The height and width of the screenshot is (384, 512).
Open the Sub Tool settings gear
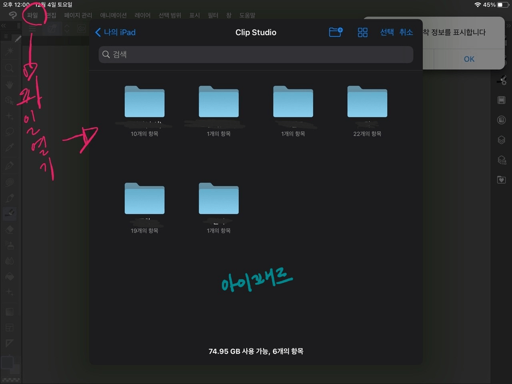(501, 80)
